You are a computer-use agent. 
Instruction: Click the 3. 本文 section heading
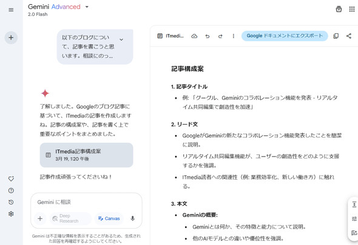179,204
